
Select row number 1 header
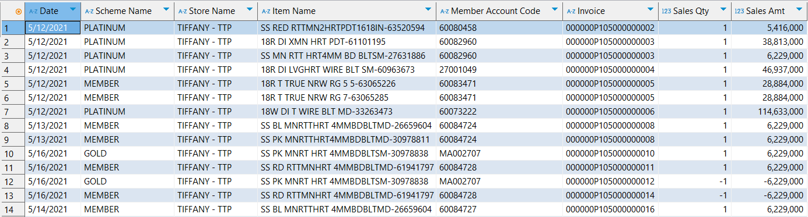coord(12,28)
